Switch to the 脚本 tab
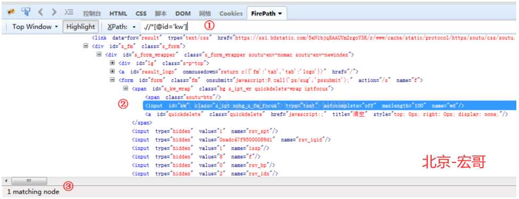The image size is (519, 199). tap(161, 13)
